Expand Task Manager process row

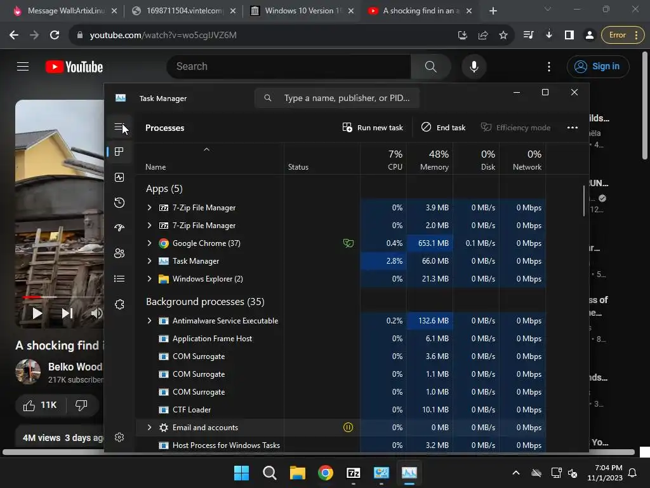pyautogui.click(x=150, y=261)
